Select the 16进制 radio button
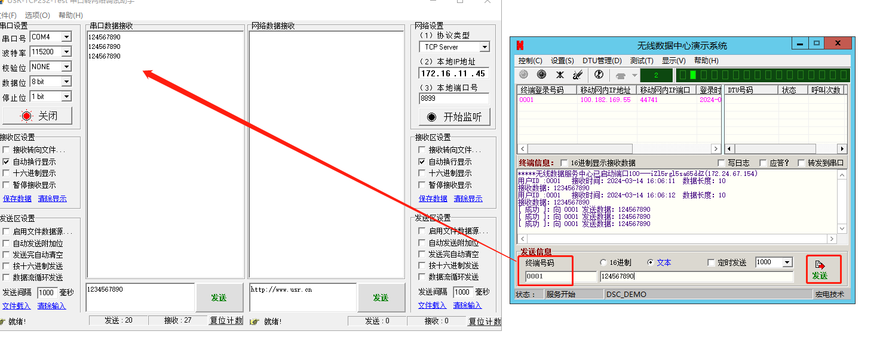Viewport: 886px width, 359px height. click(x=603, y=262)
